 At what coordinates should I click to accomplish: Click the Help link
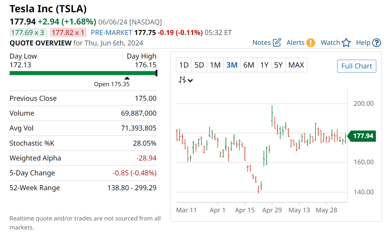(363, 43)
